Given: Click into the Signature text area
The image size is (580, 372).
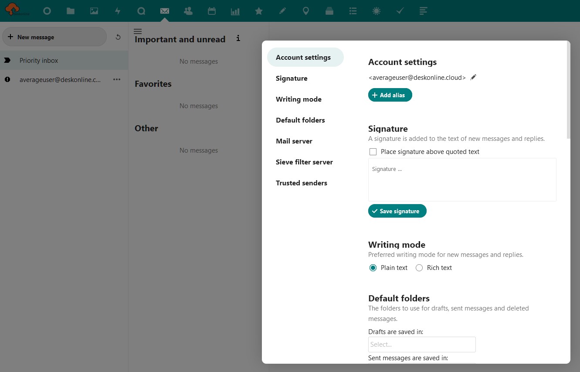Looking at the screenshot, I should [x=462, y=180].
